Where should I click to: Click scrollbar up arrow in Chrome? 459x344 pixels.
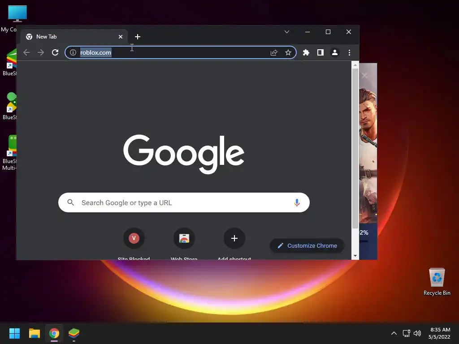pyautogui.click(x=355, y=65)
